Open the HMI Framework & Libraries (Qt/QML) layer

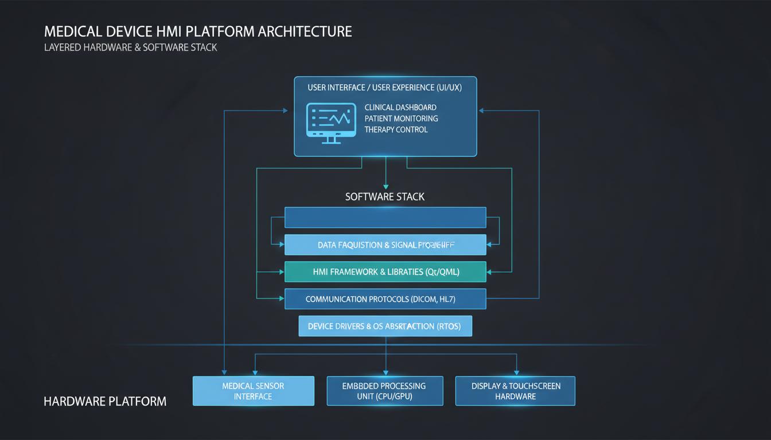(x=385, y=272)
